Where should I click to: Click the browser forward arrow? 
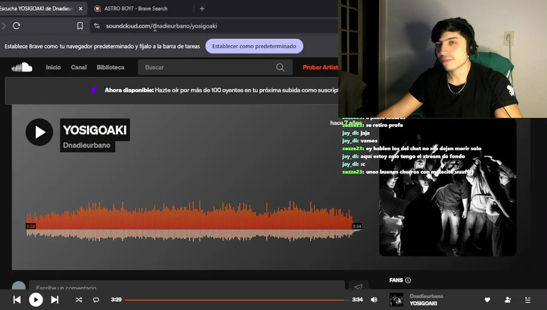3,26
